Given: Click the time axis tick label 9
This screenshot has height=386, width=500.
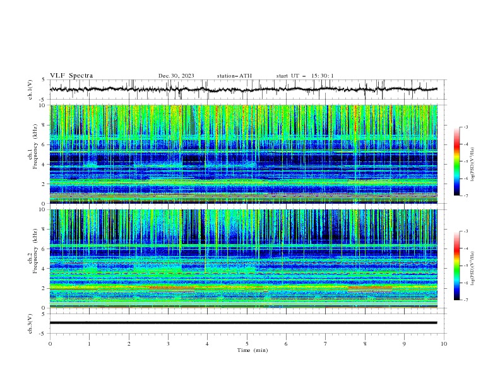Looking at the screenshot, I should tap(404, 344).
